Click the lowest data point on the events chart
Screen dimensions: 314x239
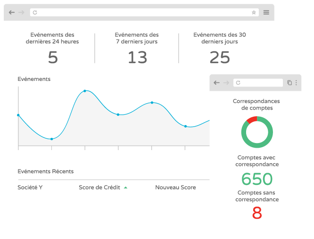coord(52,139)
